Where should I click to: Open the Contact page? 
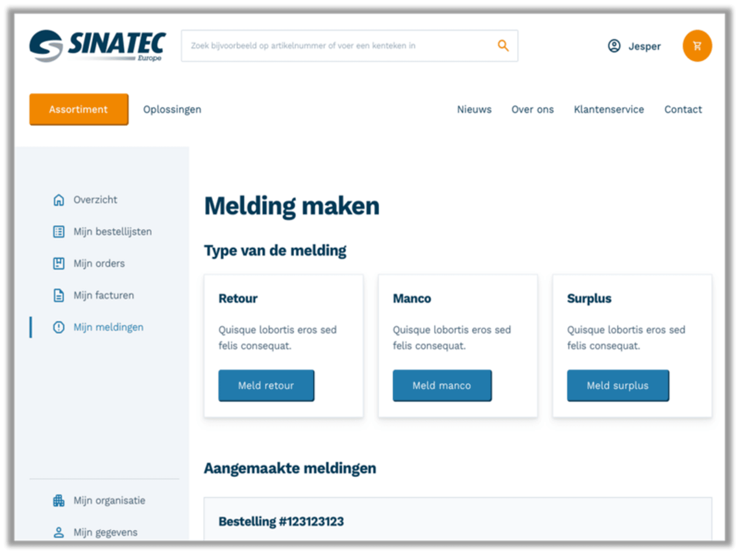click(x=683, y=109)
